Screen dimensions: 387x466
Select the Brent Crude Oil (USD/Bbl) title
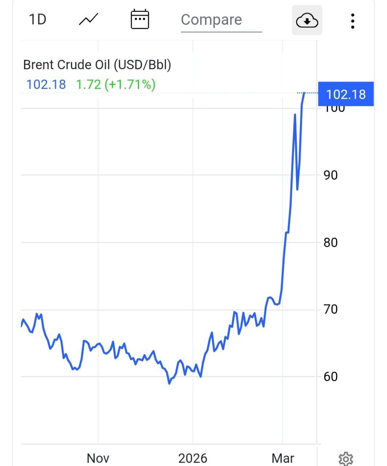(97, 65)
